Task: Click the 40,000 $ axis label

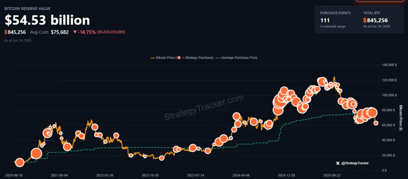Action: 389,140
